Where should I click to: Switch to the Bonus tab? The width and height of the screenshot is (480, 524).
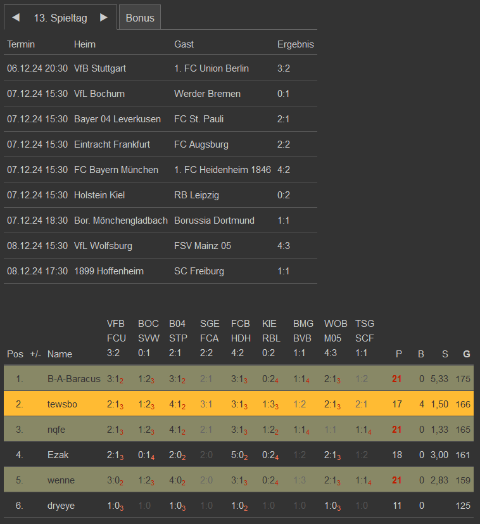[140, 18]
